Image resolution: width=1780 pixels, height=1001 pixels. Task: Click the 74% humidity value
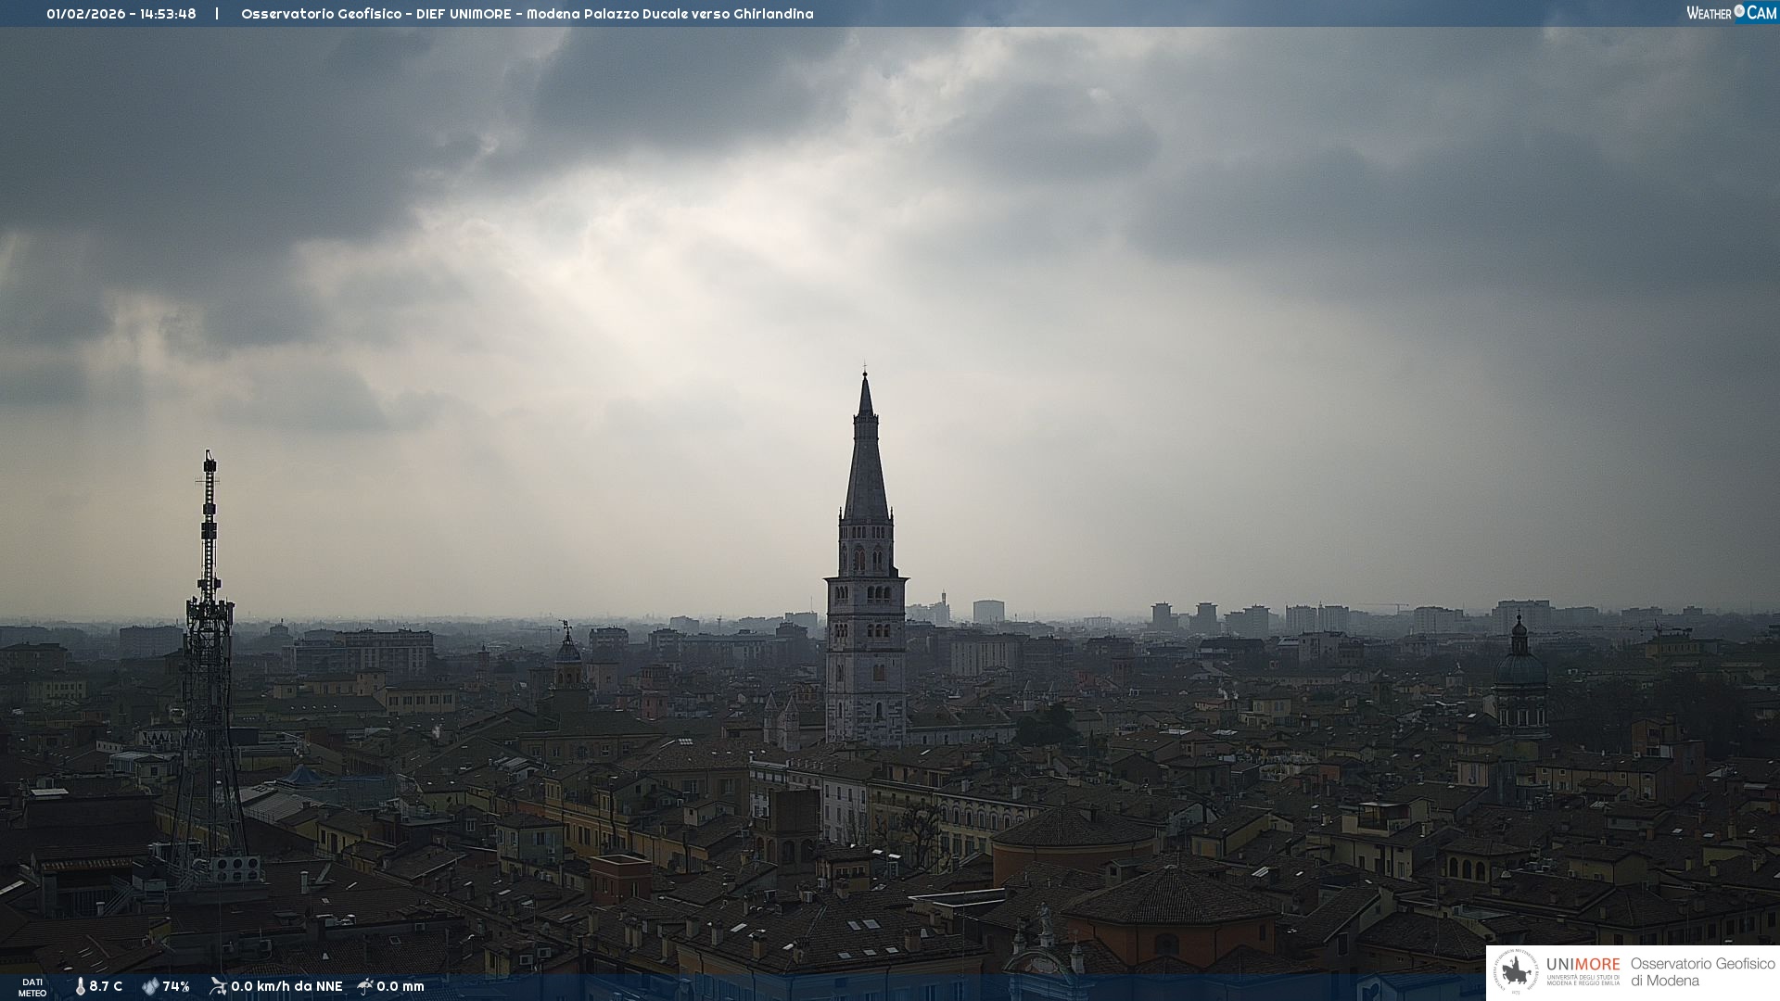coord(176,986)
